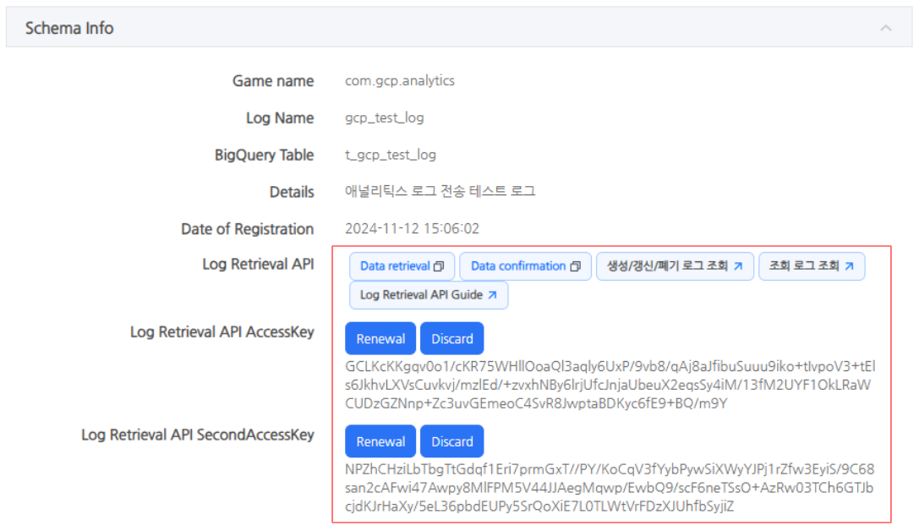Click the Data confirmation button label
The width and height of the screenshot is (919, 531).
point(517,266)
